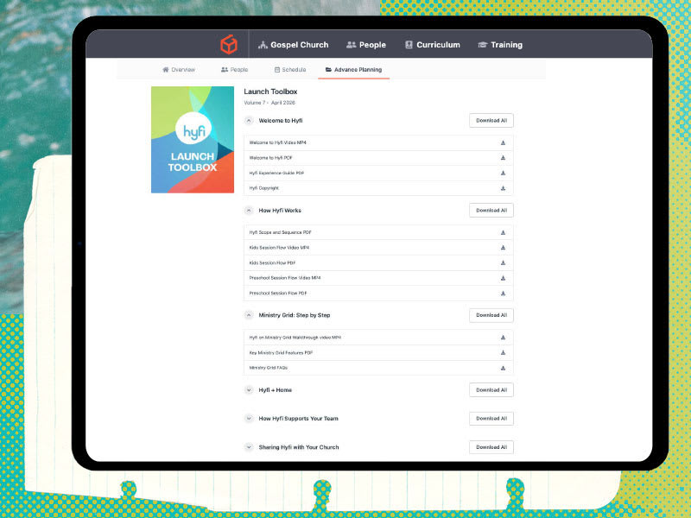The height and width of the screenshot is (518, 691).
Task: Download the Hyfi Scope and Sequence PDF
Action: pyautogui.click(x=503, y=232)
